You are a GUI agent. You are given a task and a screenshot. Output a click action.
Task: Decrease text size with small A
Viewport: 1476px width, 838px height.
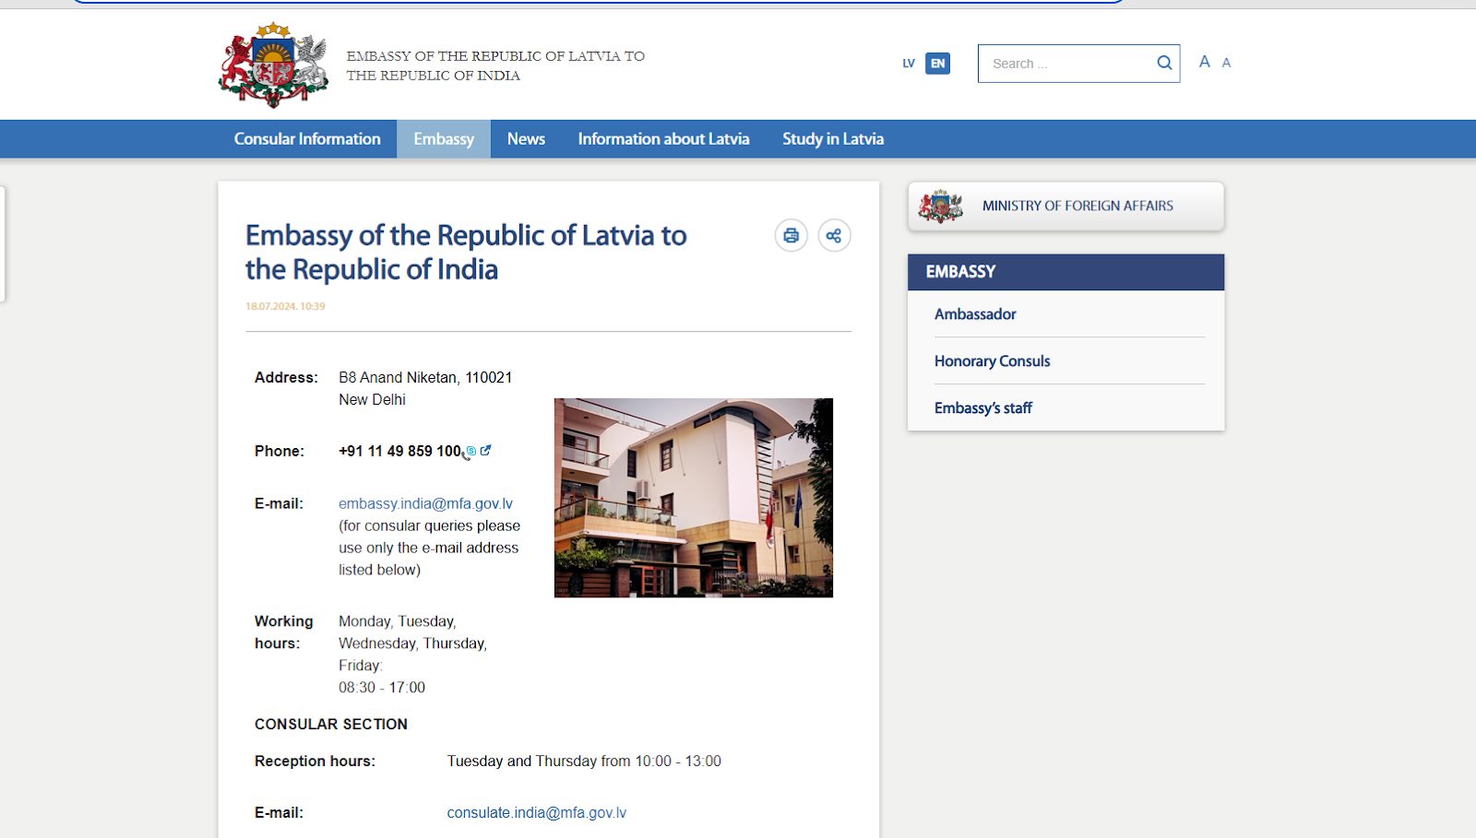point(1226,63)
